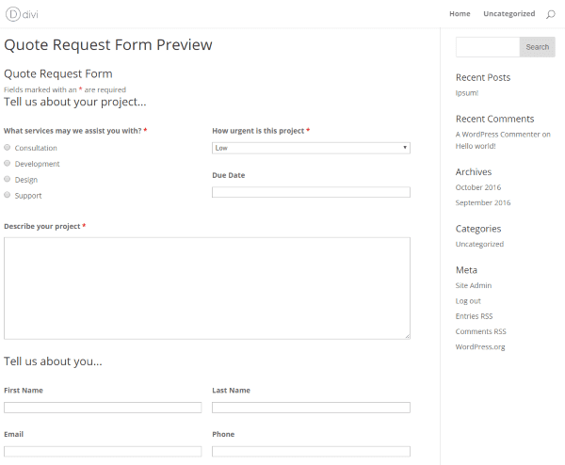Open the Site Admin link
Viewport: 565px width, 465px height.
click(x=474, y=285)
